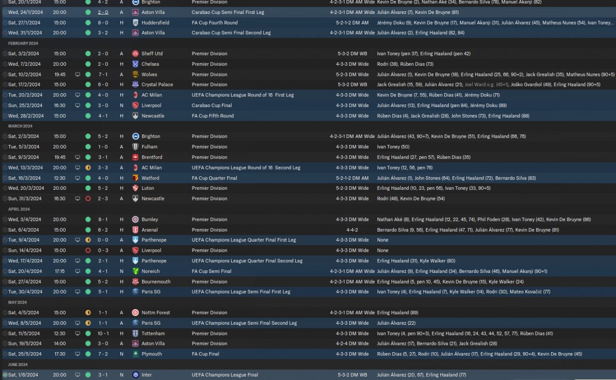Click the 'FA Cup Quarter Final' competition text

click(215, 178)
